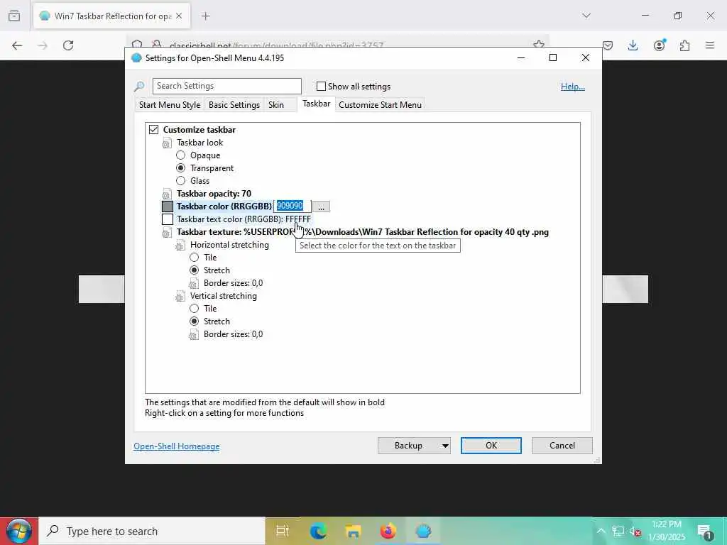Open Firefox downloads panel icon
The height and width of the screenshot is (545, 727).
633,45
